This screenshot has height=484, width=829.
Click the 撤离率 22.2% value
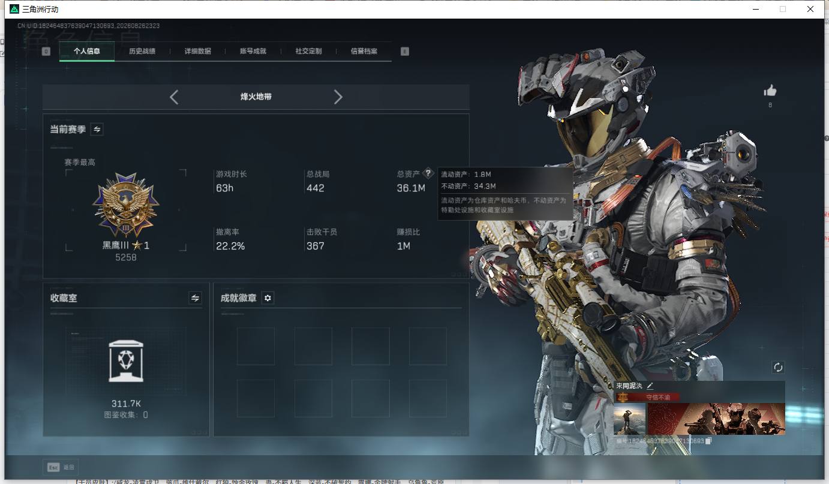coord(230,246)
